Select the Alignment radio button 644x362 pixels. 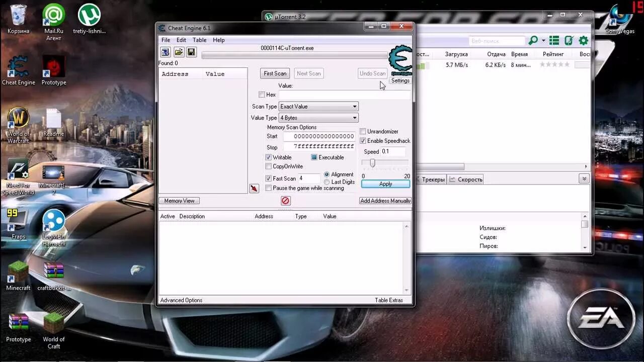327,174
